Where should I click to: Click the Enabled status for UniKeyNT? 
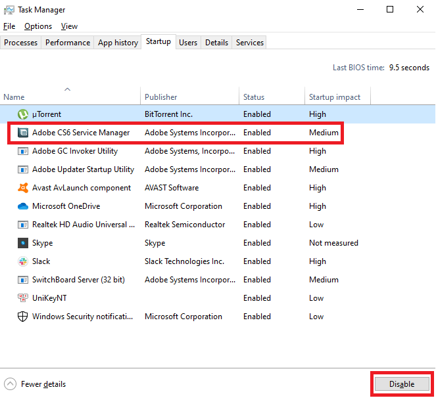pyautogui.click(x=257, y=298)
